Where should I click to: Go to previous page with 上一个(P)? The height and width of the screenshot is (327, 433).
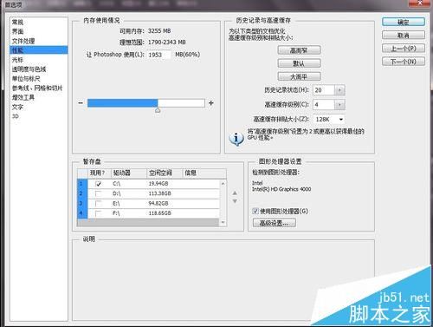click(x=404, y=49)
